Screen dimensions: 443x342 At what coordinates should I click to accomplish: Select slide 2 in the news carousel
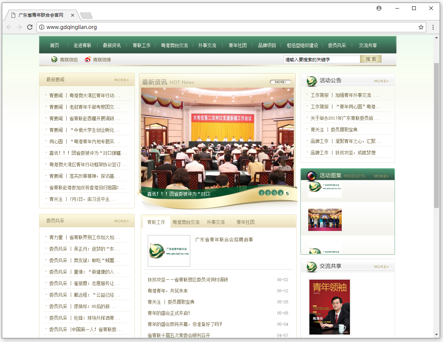268,193
